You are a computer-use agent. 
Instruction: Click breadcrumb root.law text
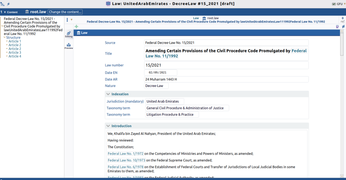click(213, 18)
